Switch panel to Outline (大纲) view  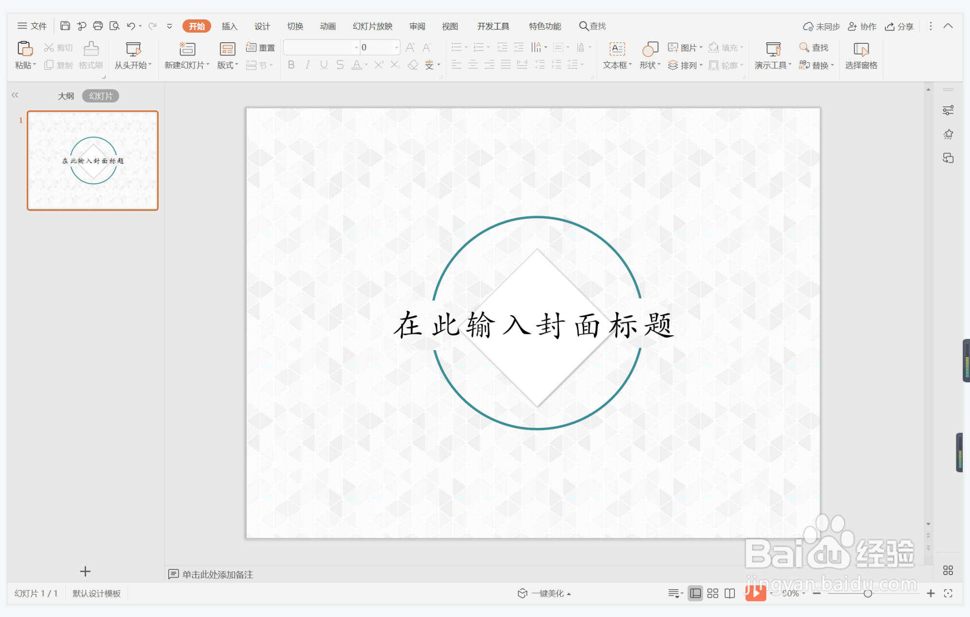pos(66,96)
